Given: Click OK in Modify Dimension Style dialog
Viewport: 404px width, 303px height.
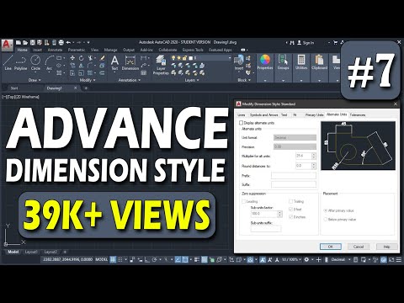Looking at the screenshot, I should 331,247.
